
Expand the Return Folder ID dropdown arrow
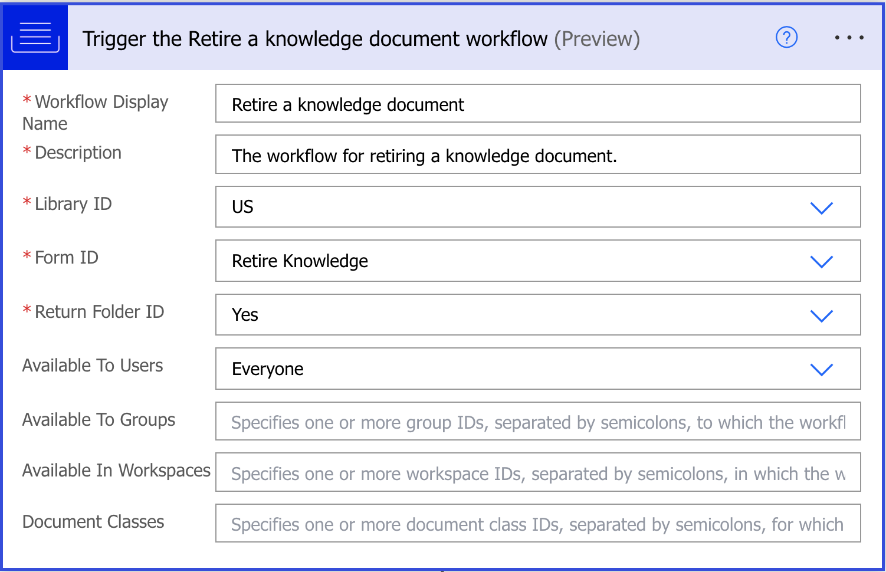click(821, 315)
